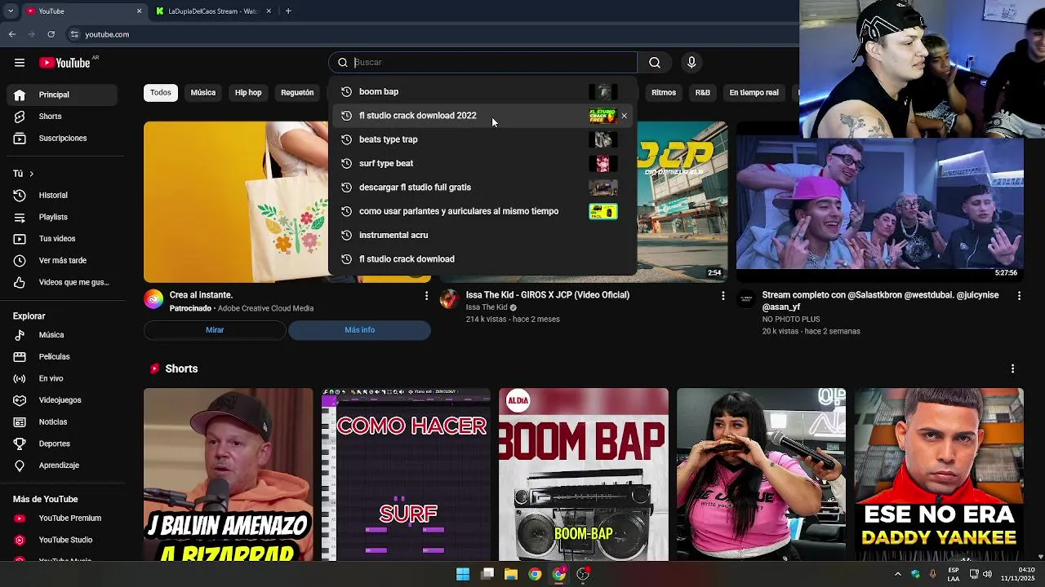Open Ver más tarde list
The height and width of the screenshot is (587, 1045).
(x=62, y=261)
